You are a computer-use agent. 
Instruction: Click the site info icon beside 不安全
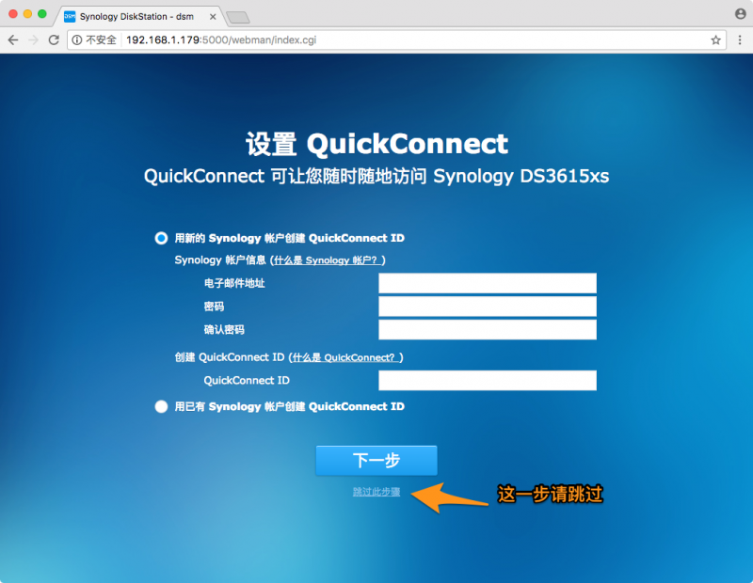coord(77,39)
